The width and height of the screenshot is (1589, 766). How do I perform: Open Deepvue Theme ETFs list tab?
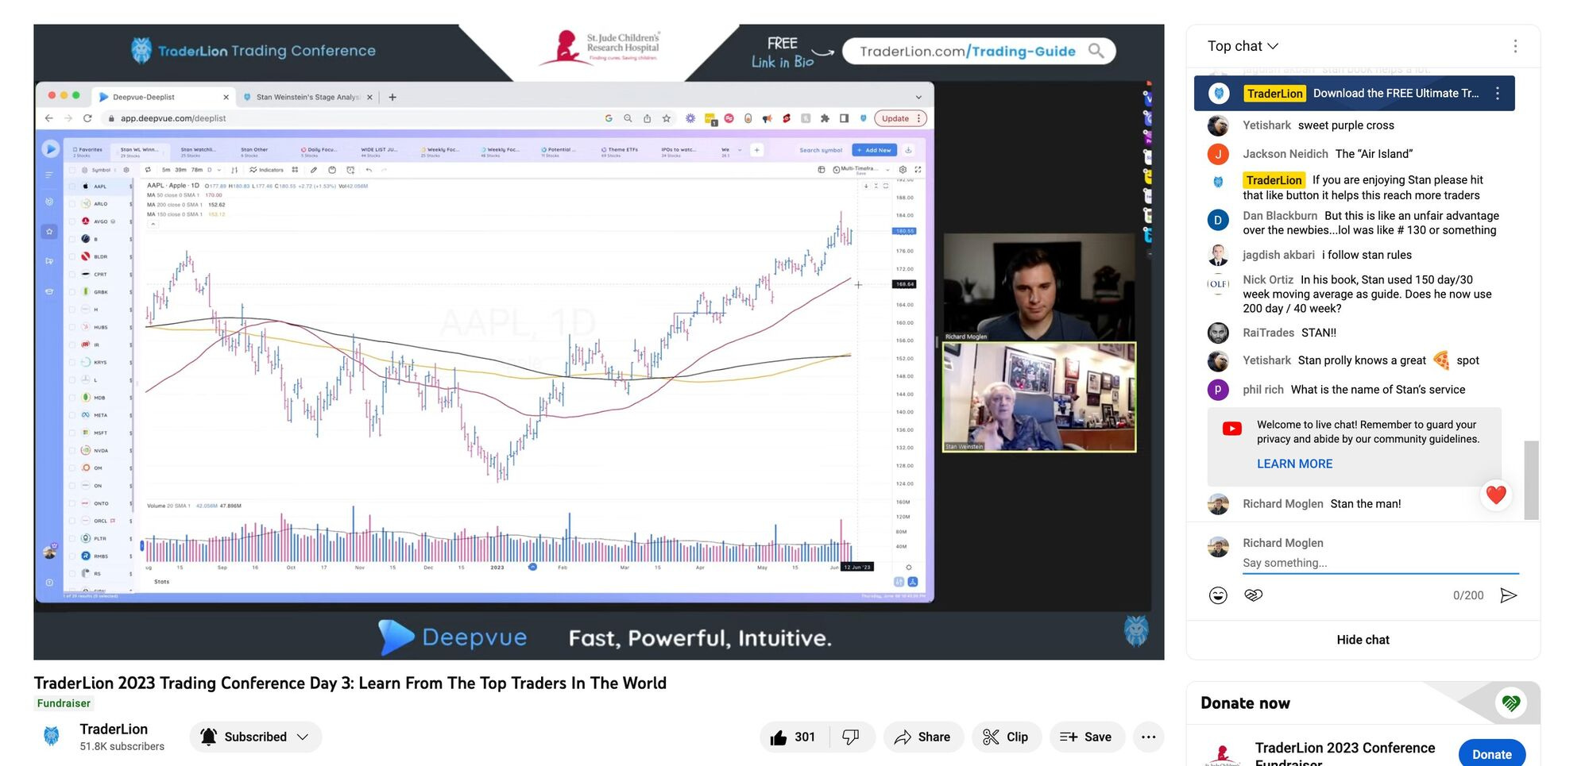coord(620,151)
